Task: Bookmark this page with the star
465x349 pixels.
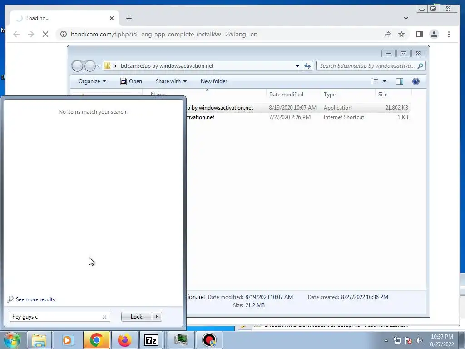Action: point(401,34)
